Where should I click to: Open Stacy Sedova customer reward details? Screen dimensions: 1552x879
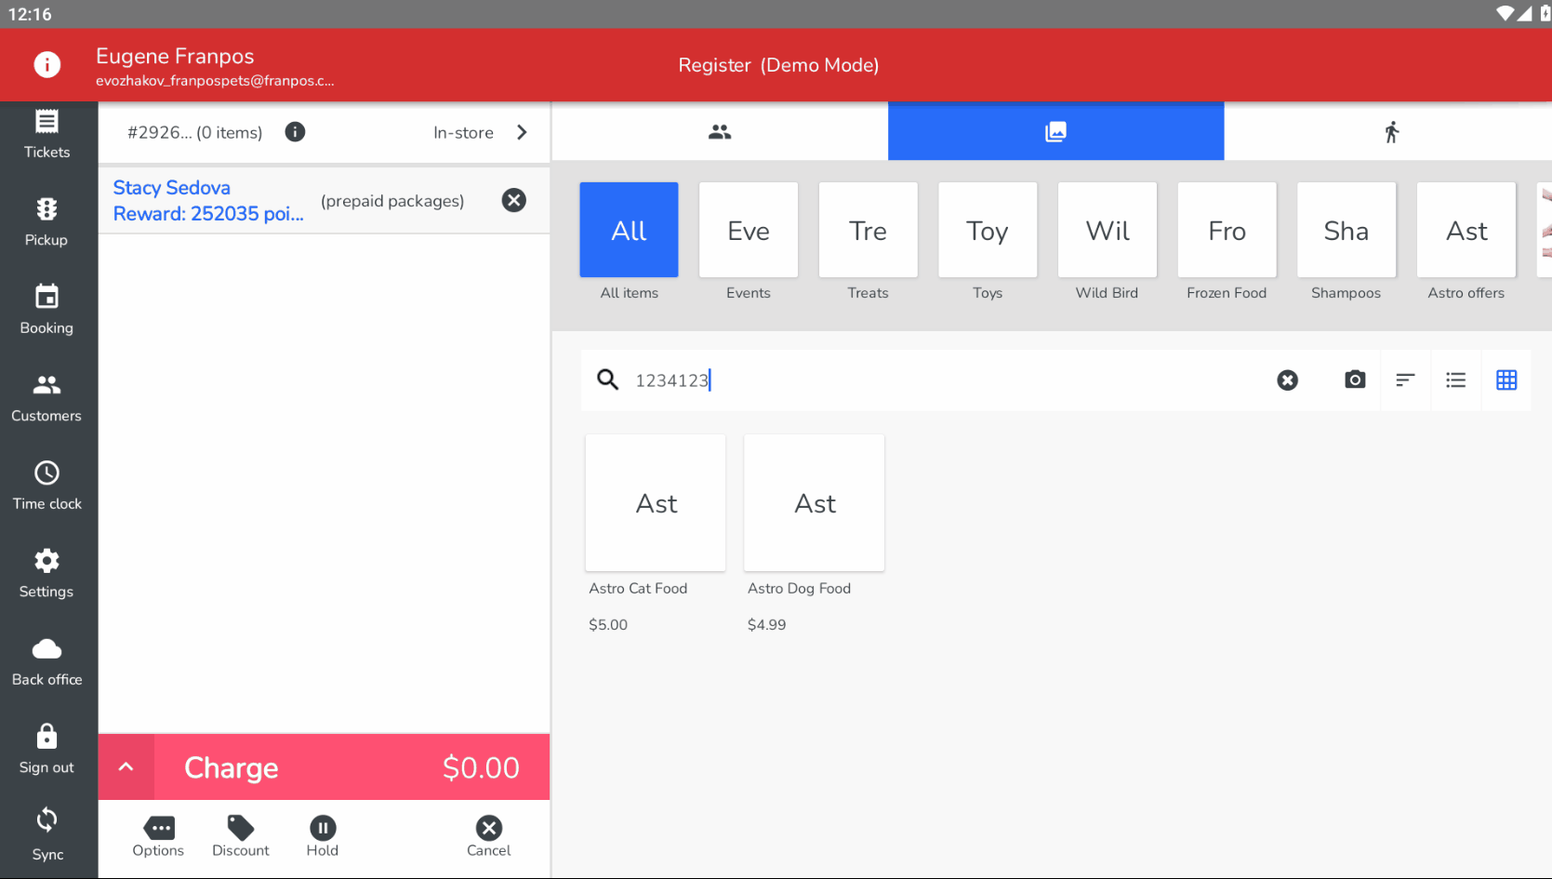tap(208, 201)
